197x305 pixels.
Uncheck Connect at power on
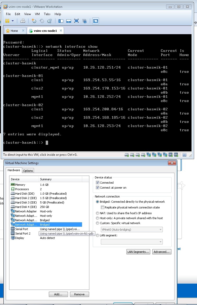click(x=98, y=188)
